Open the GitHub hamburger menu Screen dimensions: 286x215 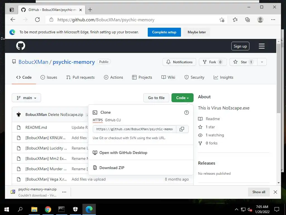(261, 46)
